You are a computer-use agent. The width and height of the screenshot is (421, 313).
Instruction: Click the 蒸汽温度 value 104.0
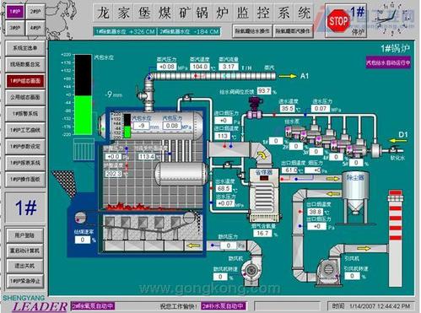click(x=200, y=67)
